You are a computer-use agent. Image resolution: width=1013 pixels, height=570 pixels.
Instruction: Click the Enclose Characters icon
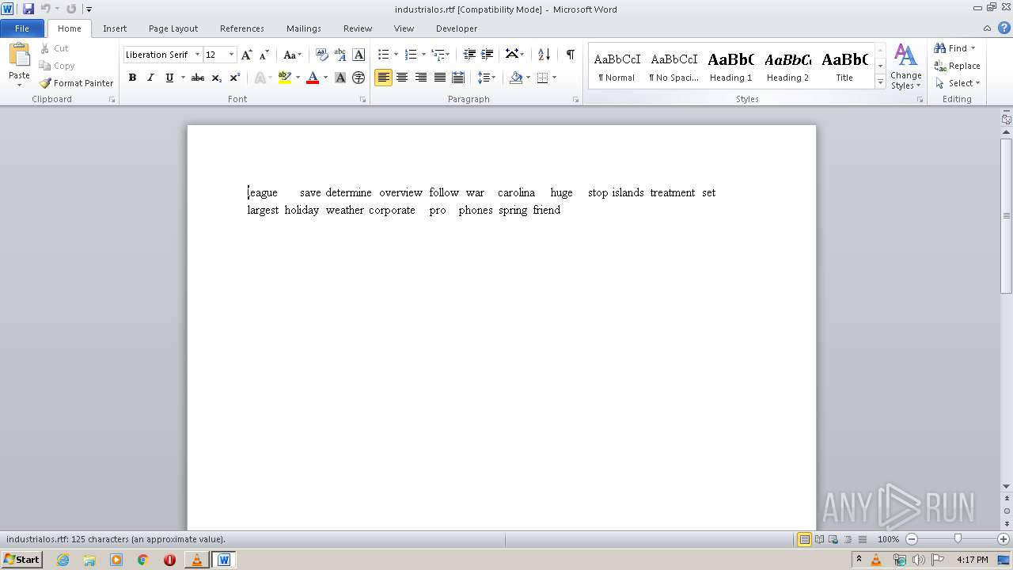[359, 78]
